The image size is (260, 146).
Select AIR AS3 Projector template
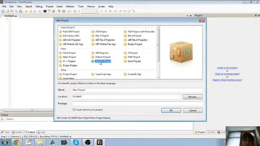[x=69, y=40]
